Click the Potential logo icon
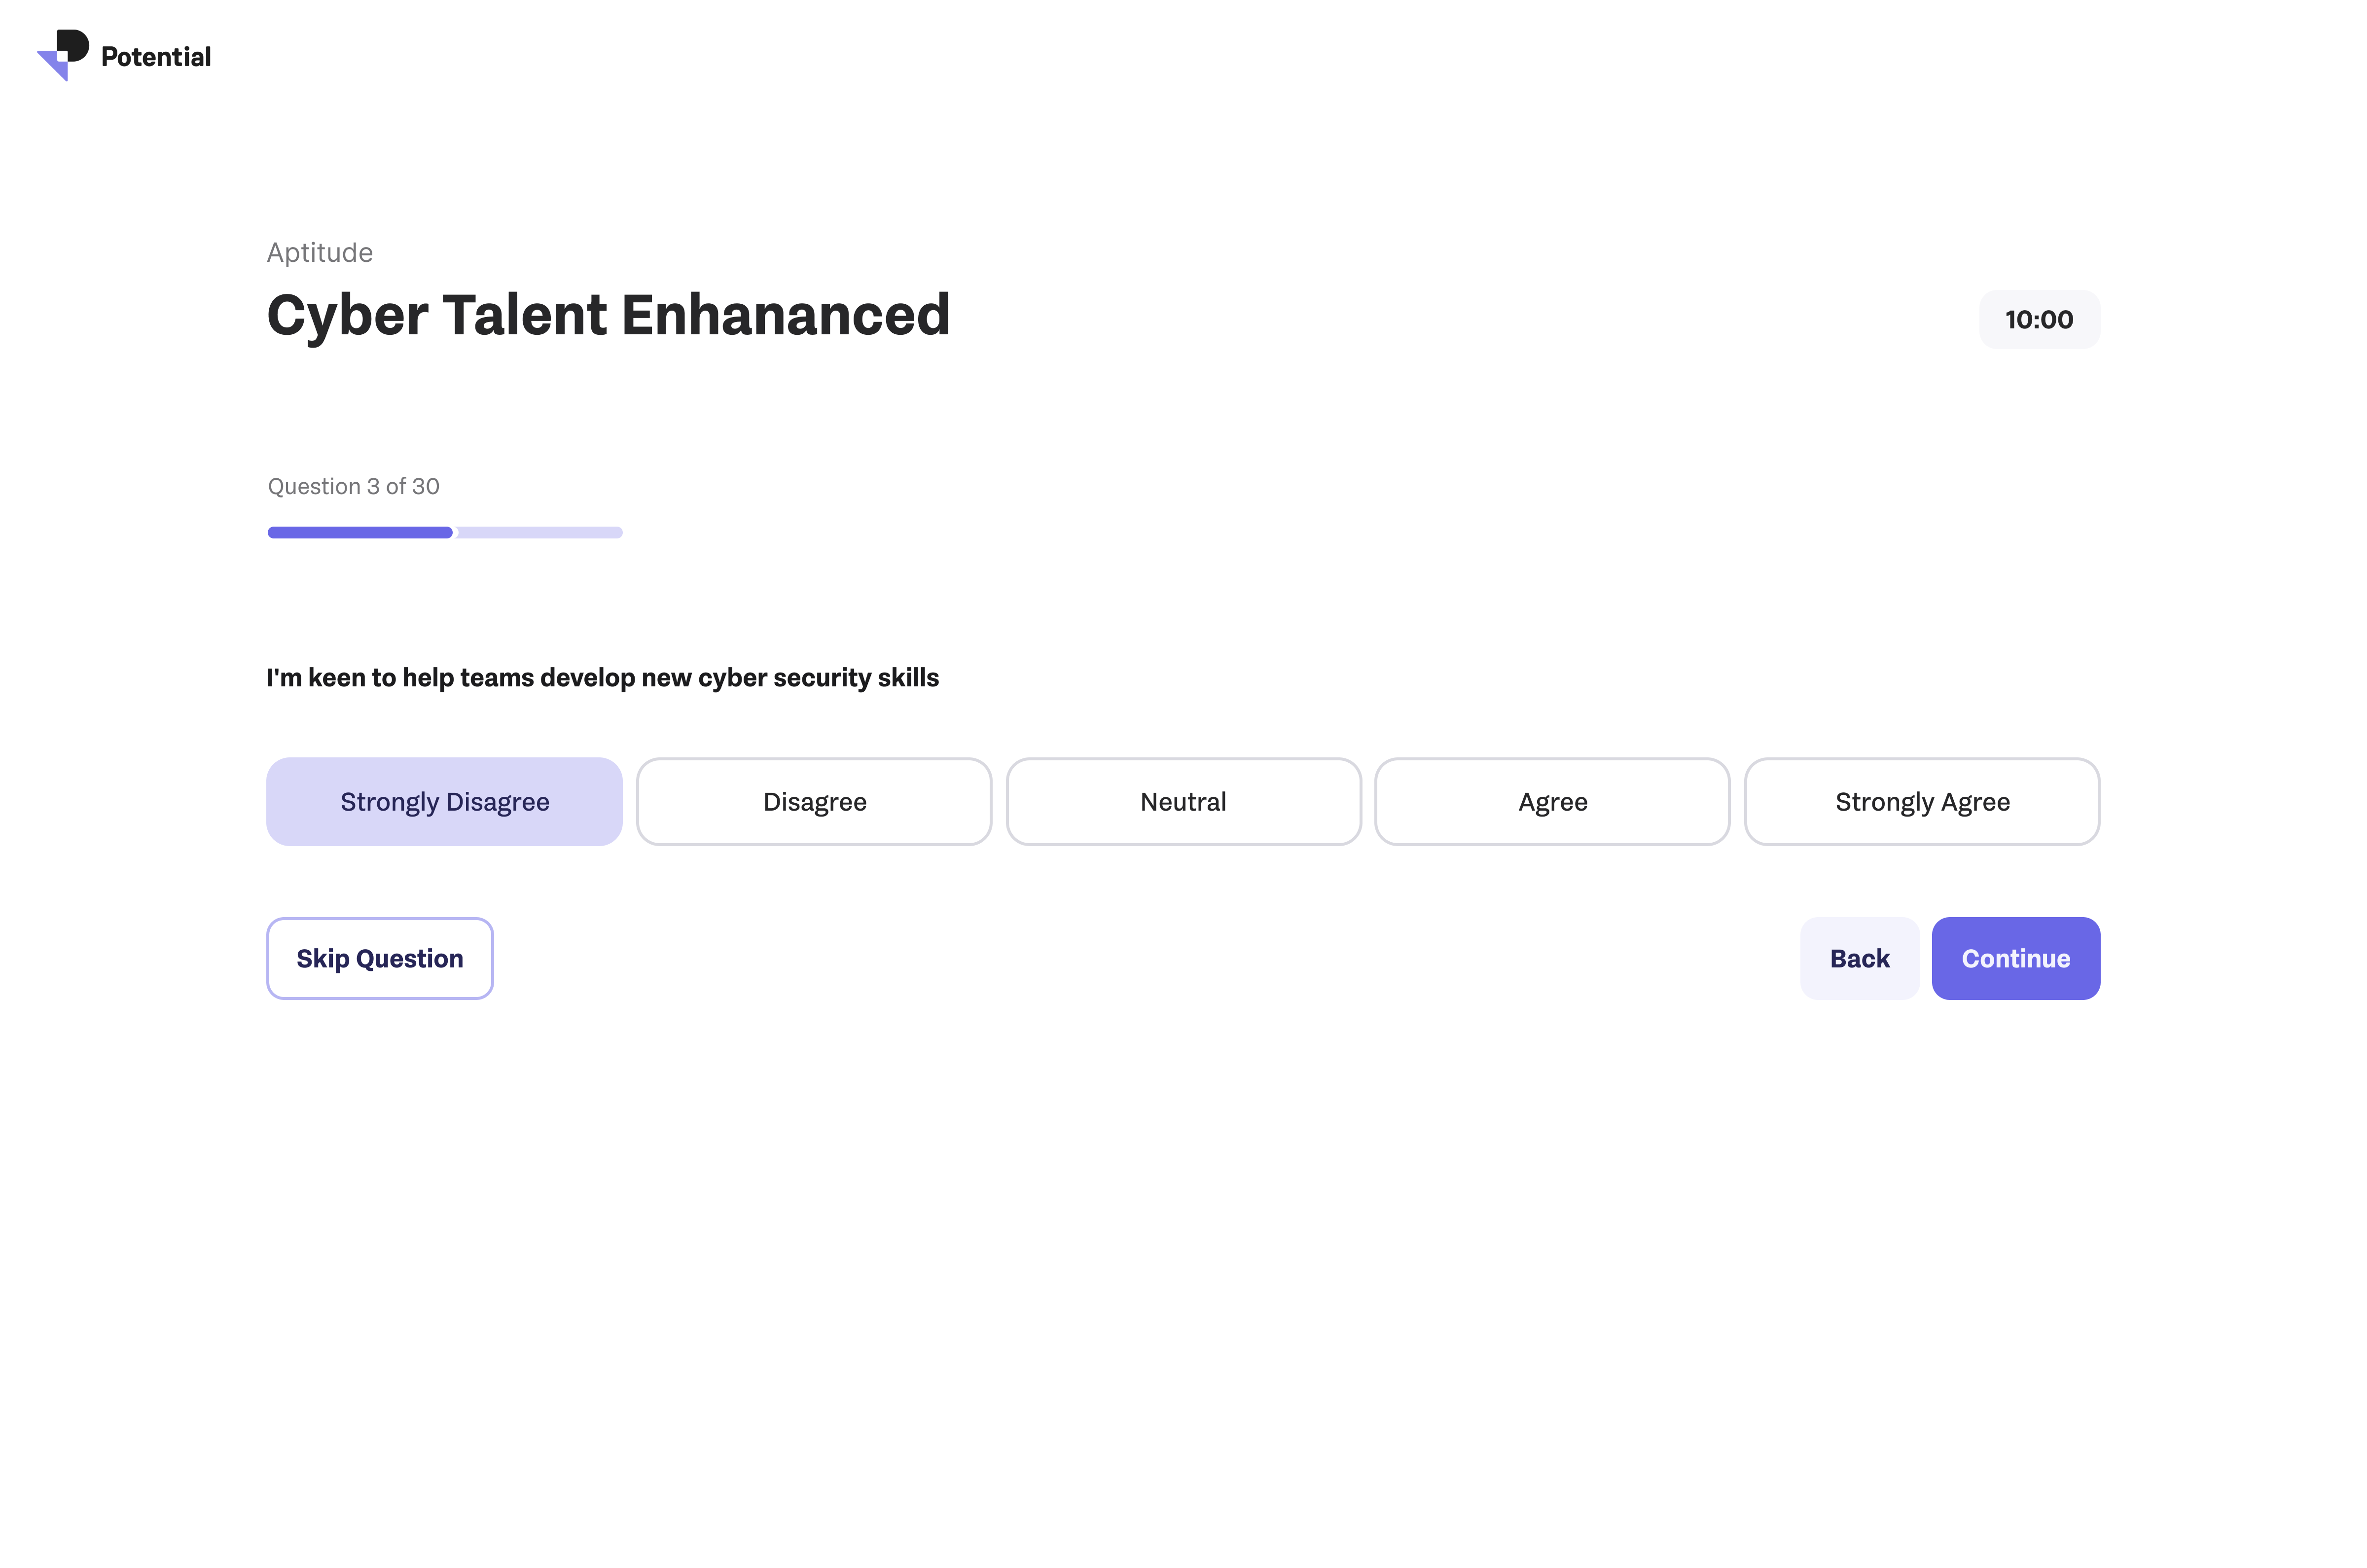Image resolution: width=2367 pixels, height=1568 pixels. point(63,54)
